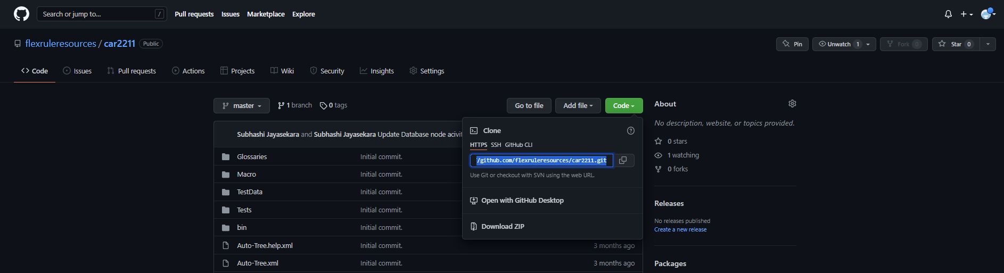View 1 watching in About
This screenshot has width=1004, height=273.
[x=677, y=155]
